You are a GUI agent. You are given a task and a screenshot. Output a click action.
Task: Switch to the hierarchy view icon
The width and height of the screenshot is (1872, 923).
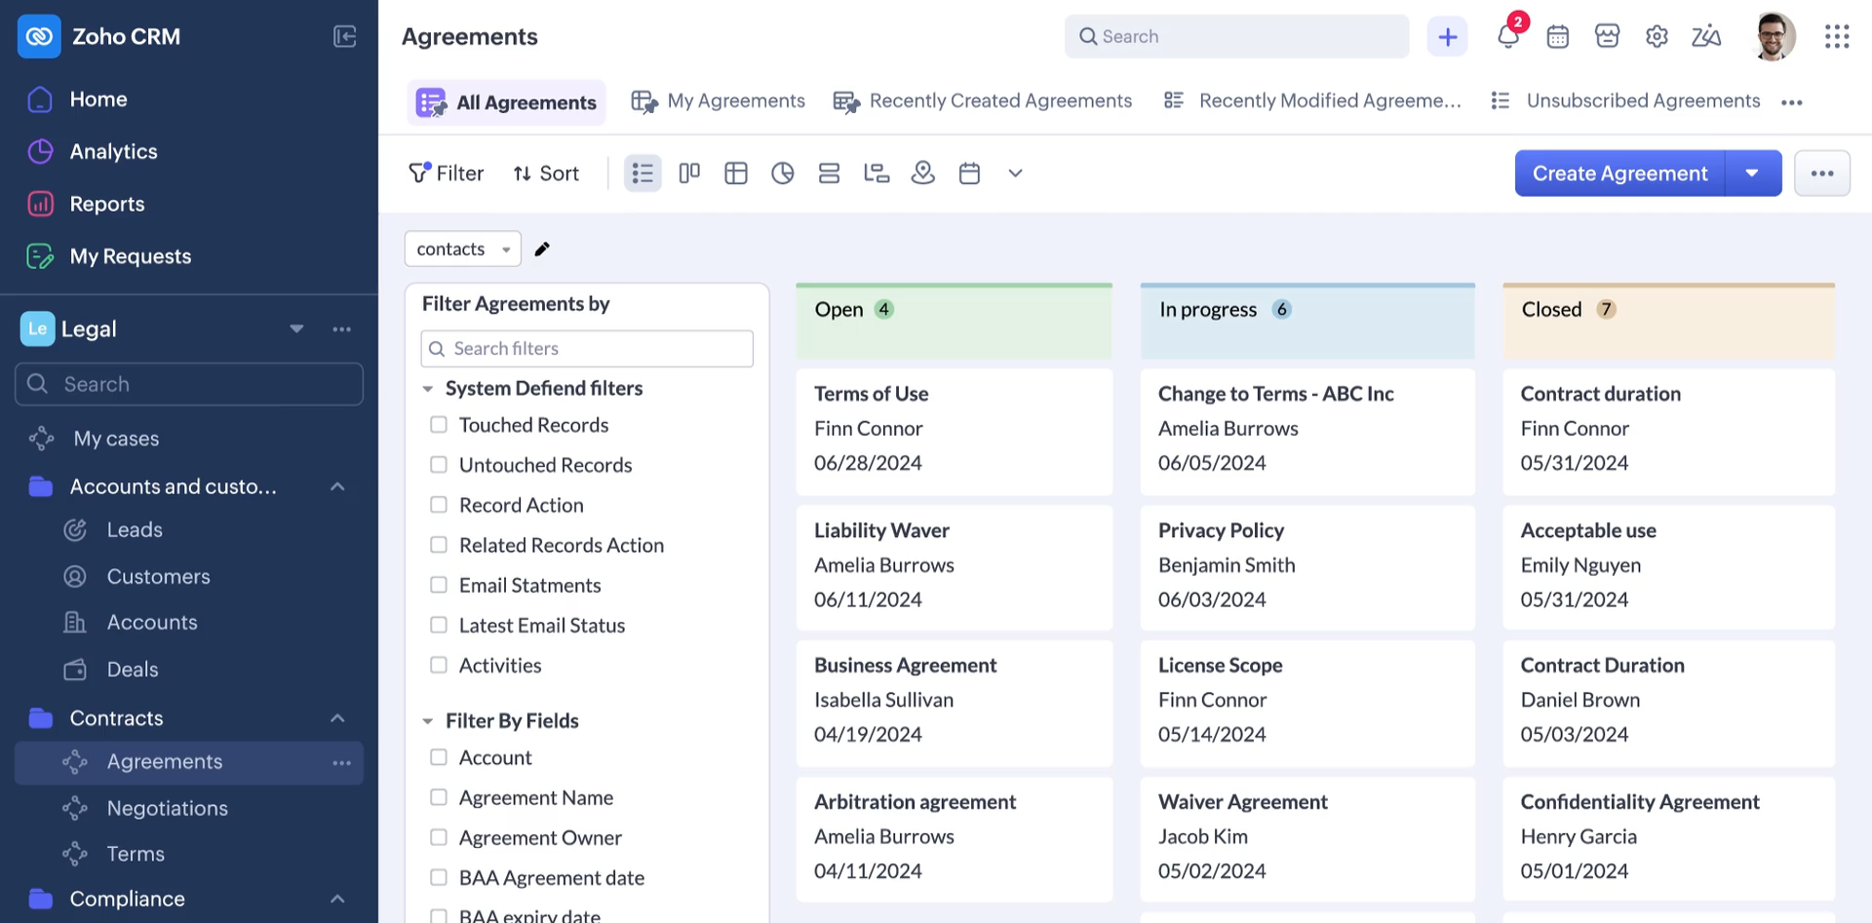(x=877, y=173)
